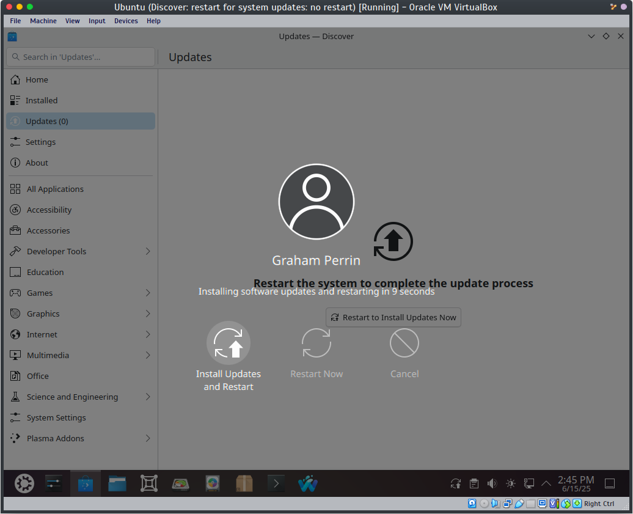Click the Search in 'Updates' field

81,57
